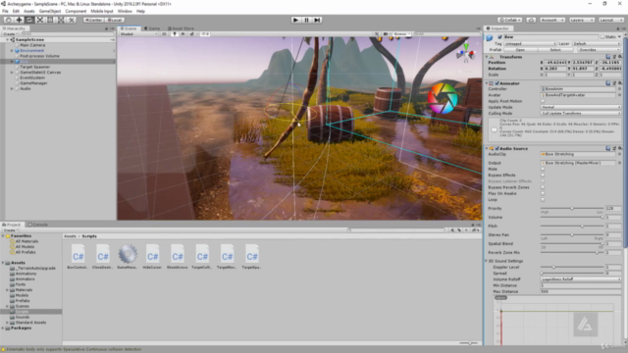Select ShootArrows C# script file
628x353 pixels.
coord(178,257)
